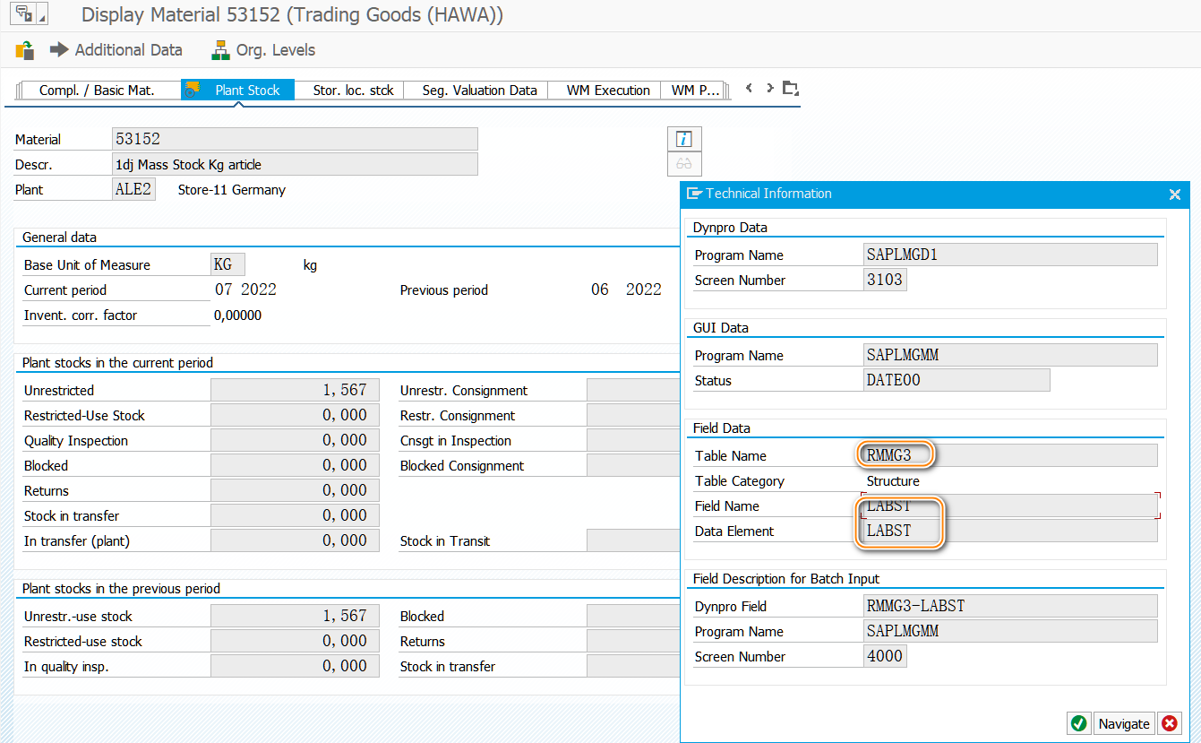Click Technical Information dialog title icon
The width and height of the screenshot is (1201, 743).
694,194
